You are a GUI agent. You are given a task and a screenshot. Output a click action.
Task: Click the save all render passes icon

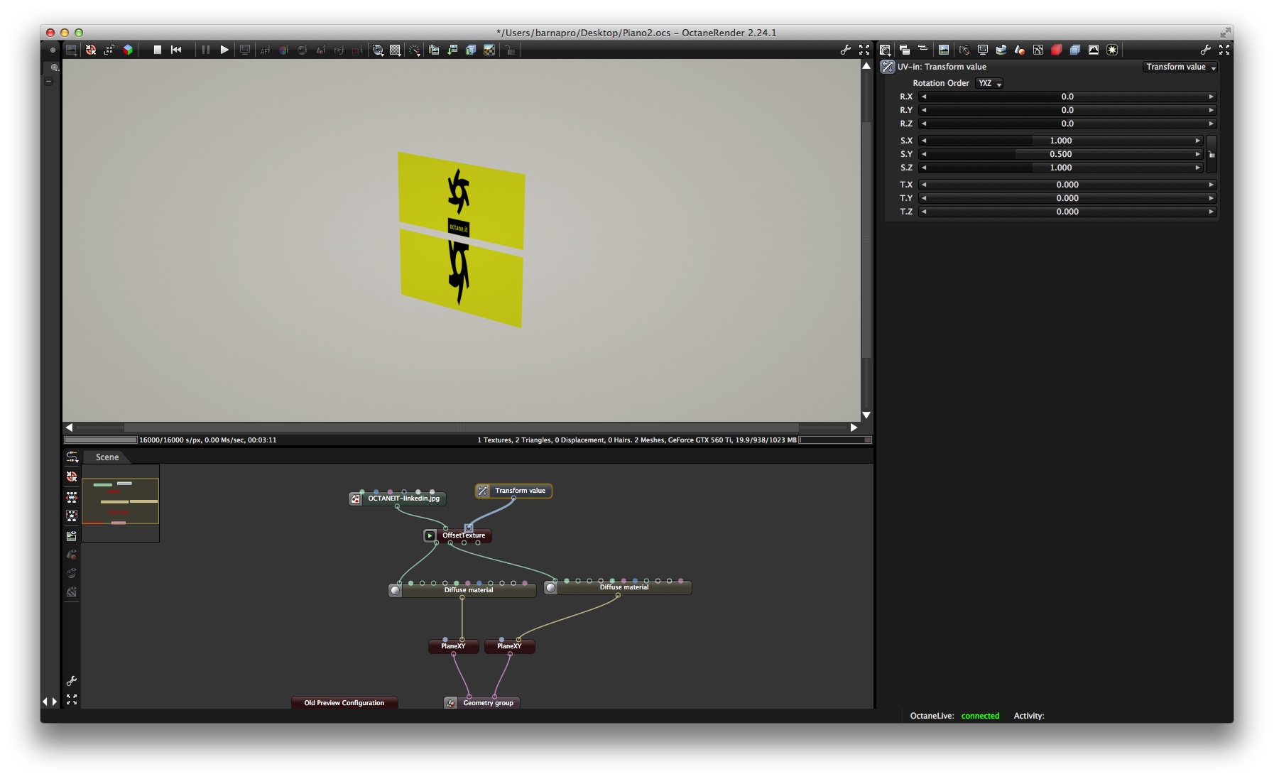click(x=470, y=50)
